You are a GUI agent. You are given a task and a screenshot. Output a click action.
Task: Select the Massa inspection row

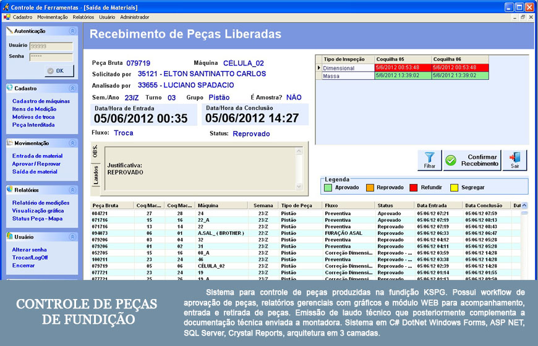(x=402, y=76)
